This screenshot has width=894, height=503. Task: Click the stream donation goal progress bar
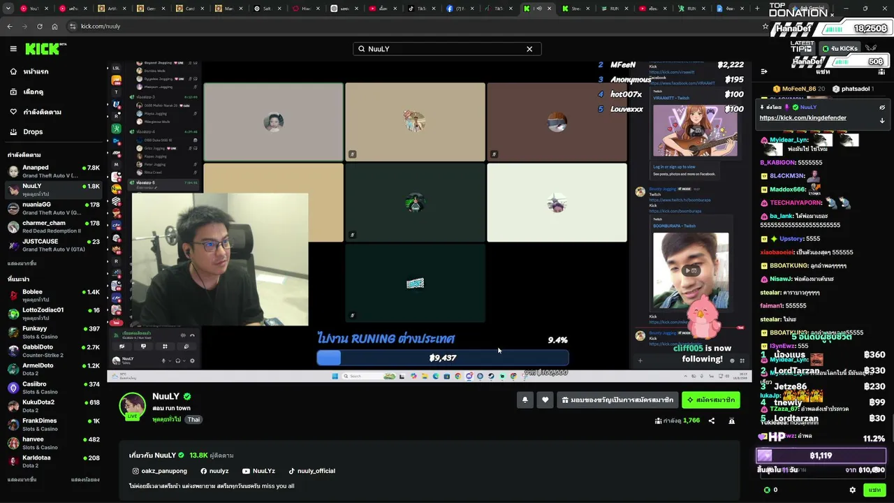click(443, 358)
